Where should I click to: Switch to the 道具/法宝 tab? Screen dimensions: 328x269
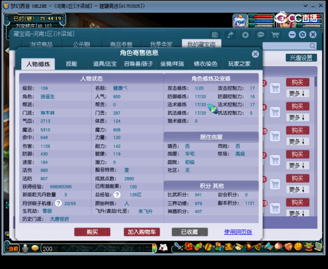(105, 64)
